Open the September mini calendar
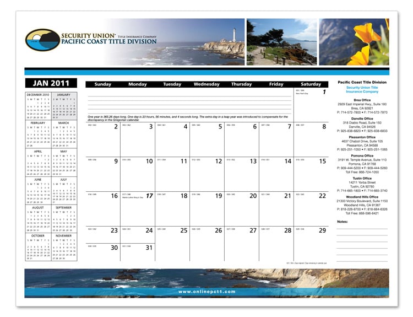This screenshot has height=317, width=413. coord(64,219)
